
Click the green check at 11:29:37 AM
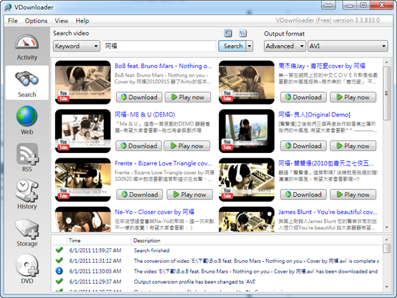click(60, 281)
